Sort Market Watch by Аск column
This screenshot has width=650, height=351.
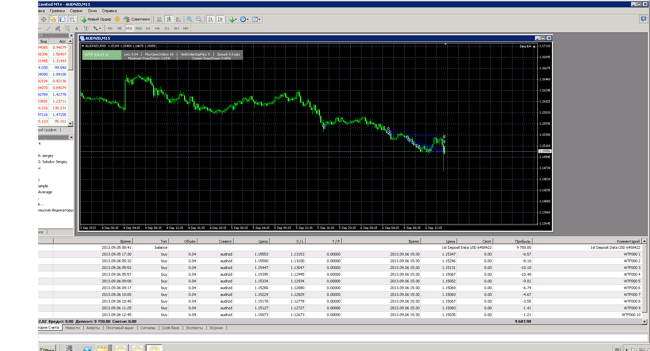tap(59, 41)
